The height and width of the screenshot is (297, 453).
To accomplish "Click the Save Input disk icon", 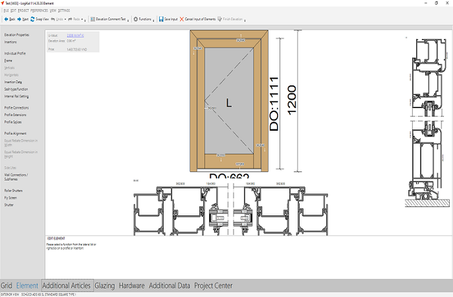I will 161,19.
